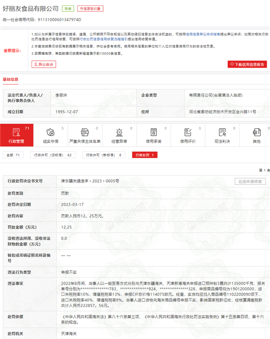This screenshot has height=339, width=270.
Task: Filter by 行政许可（新标准）8
Action: click(x=103, y=155)
